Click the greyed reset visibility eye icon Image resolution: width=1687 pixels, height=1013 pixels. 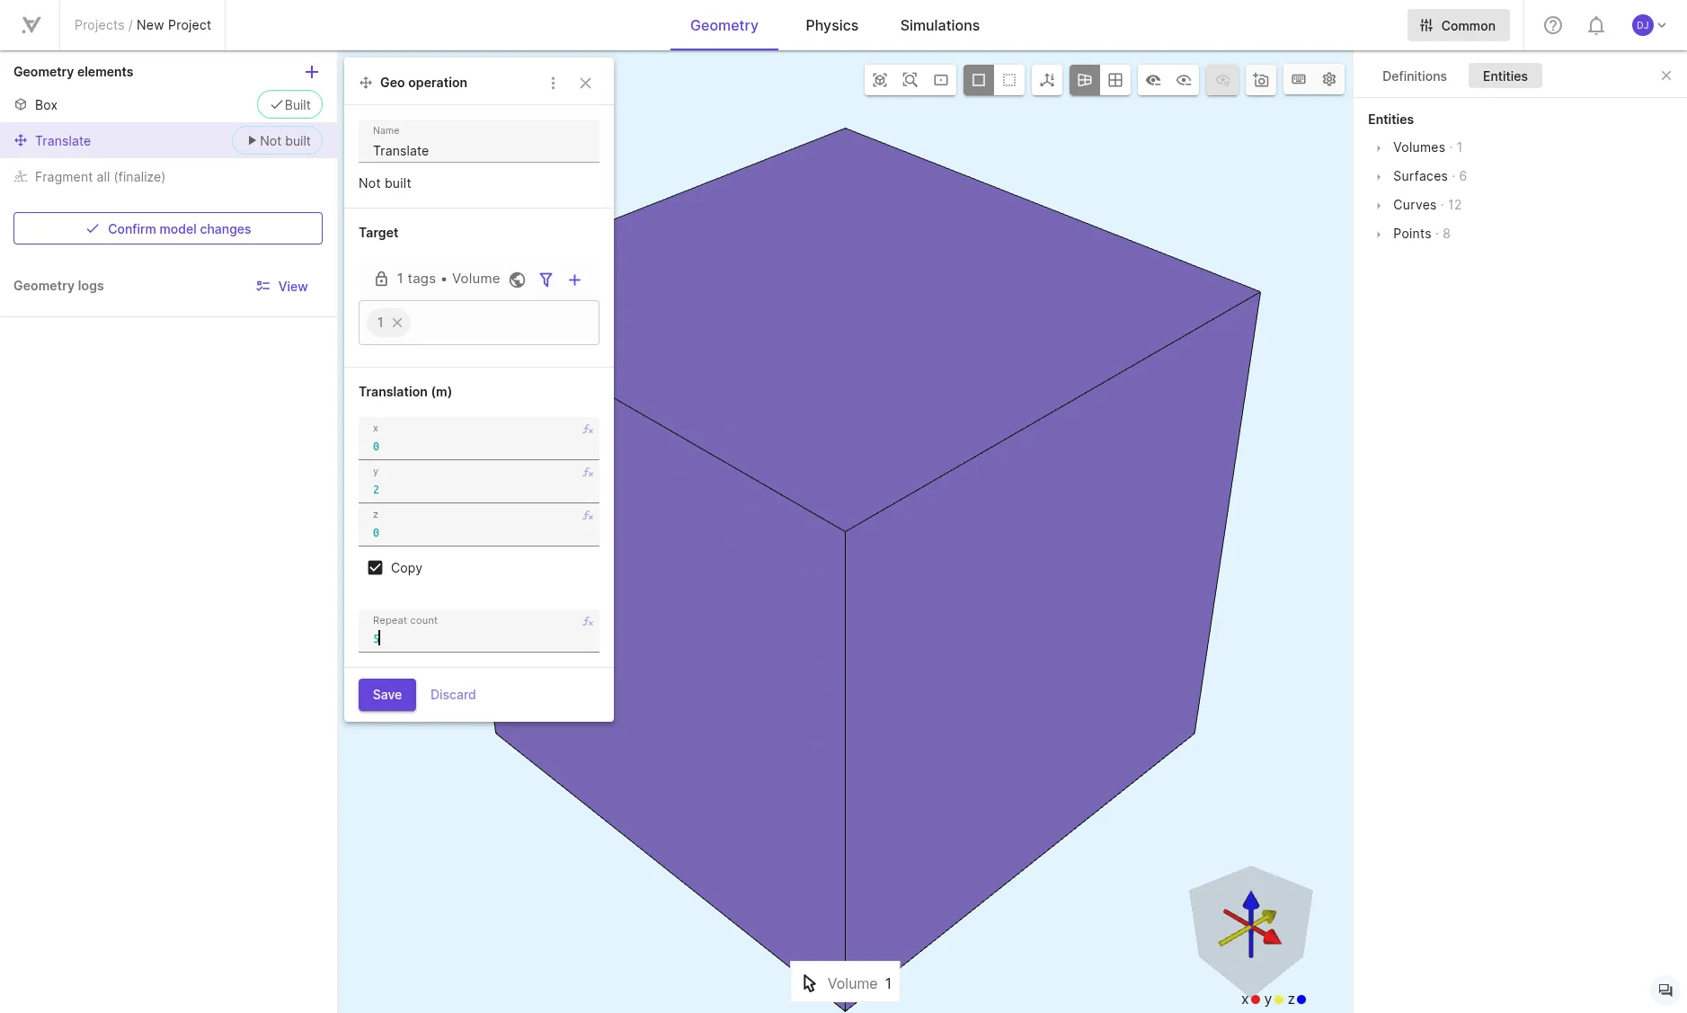click(1222, 80)
